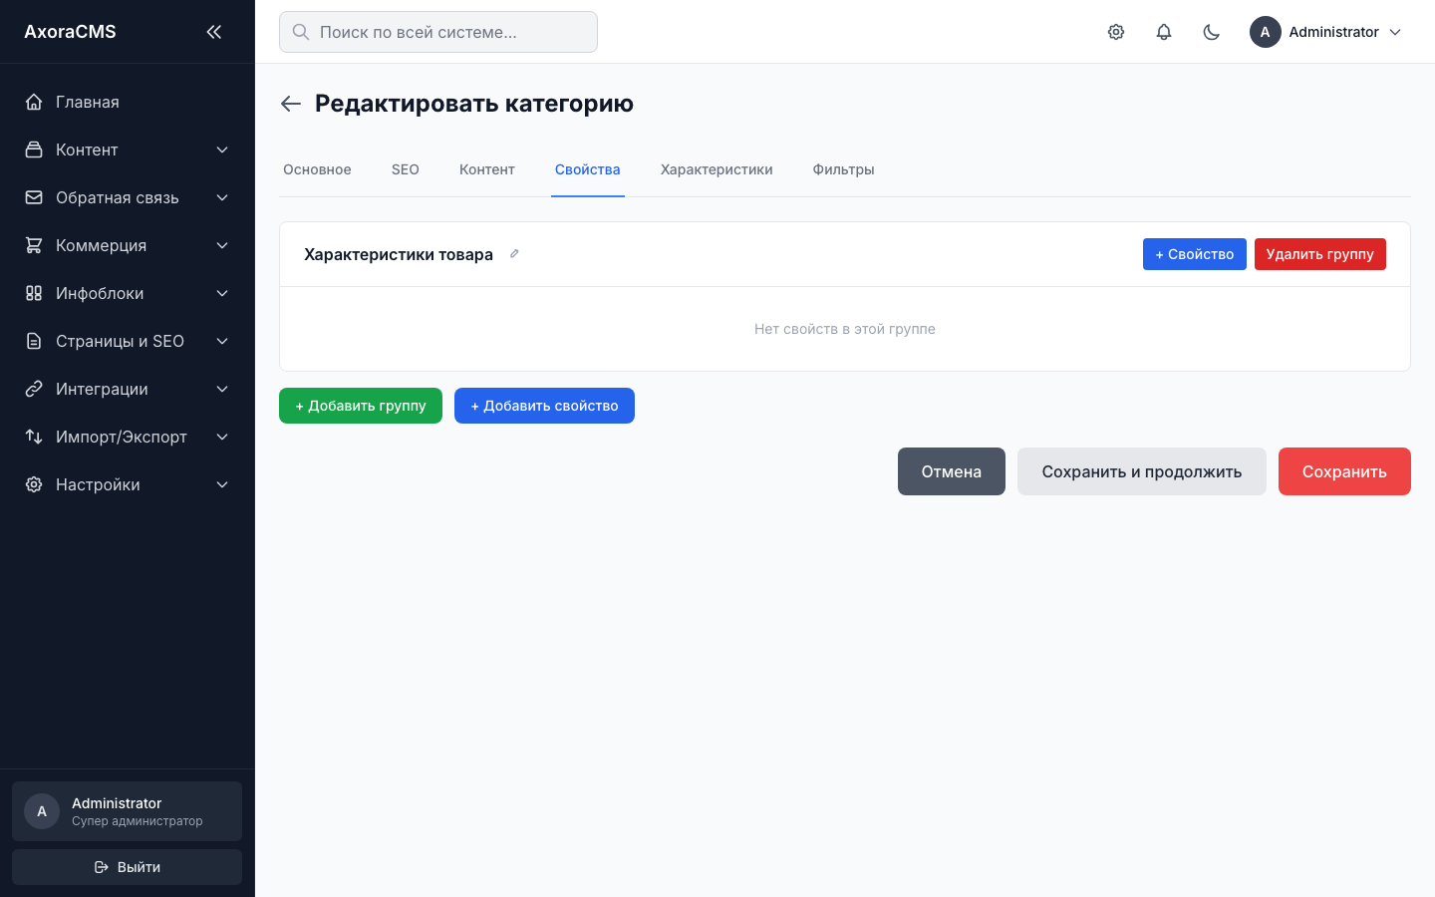Open settings gear icon in top bar
The width and height of the screenshot is (1435, 897).
pos(1116,32)
